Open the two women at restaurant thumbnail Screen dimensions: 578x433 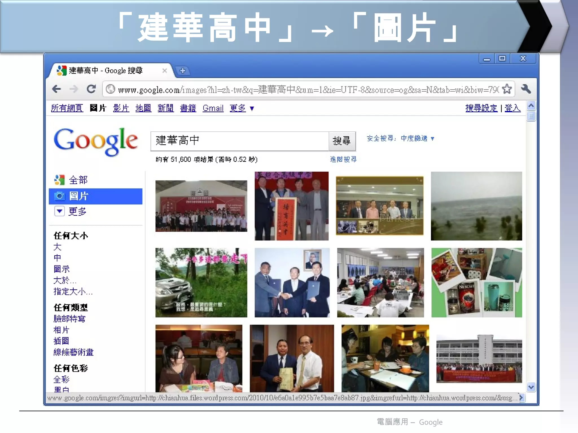click(x=199, y=359)
